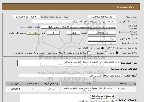Click the جزئیات اطلاعات نیاز header title
Screen dimensions: 144x102
[125, 7]
